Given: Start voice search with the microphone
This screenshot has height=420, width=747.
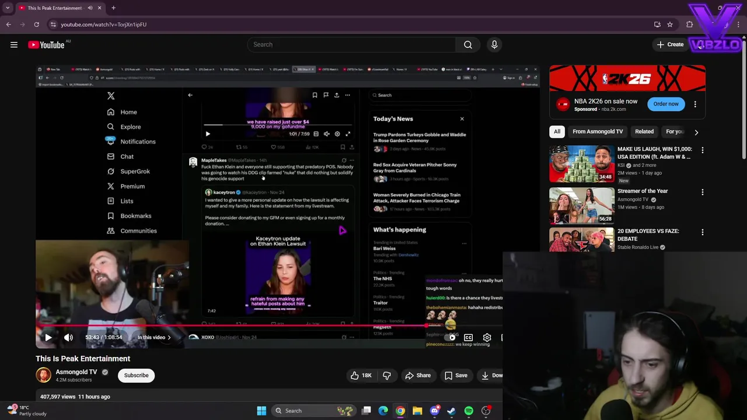Looking at the screenshot, I should tap(494, 44).
